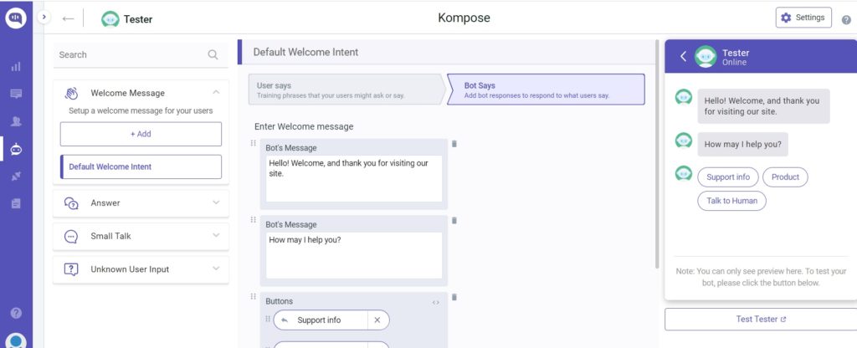
Task: Open Kommunicate logo home icon
Action: [16, 18]
